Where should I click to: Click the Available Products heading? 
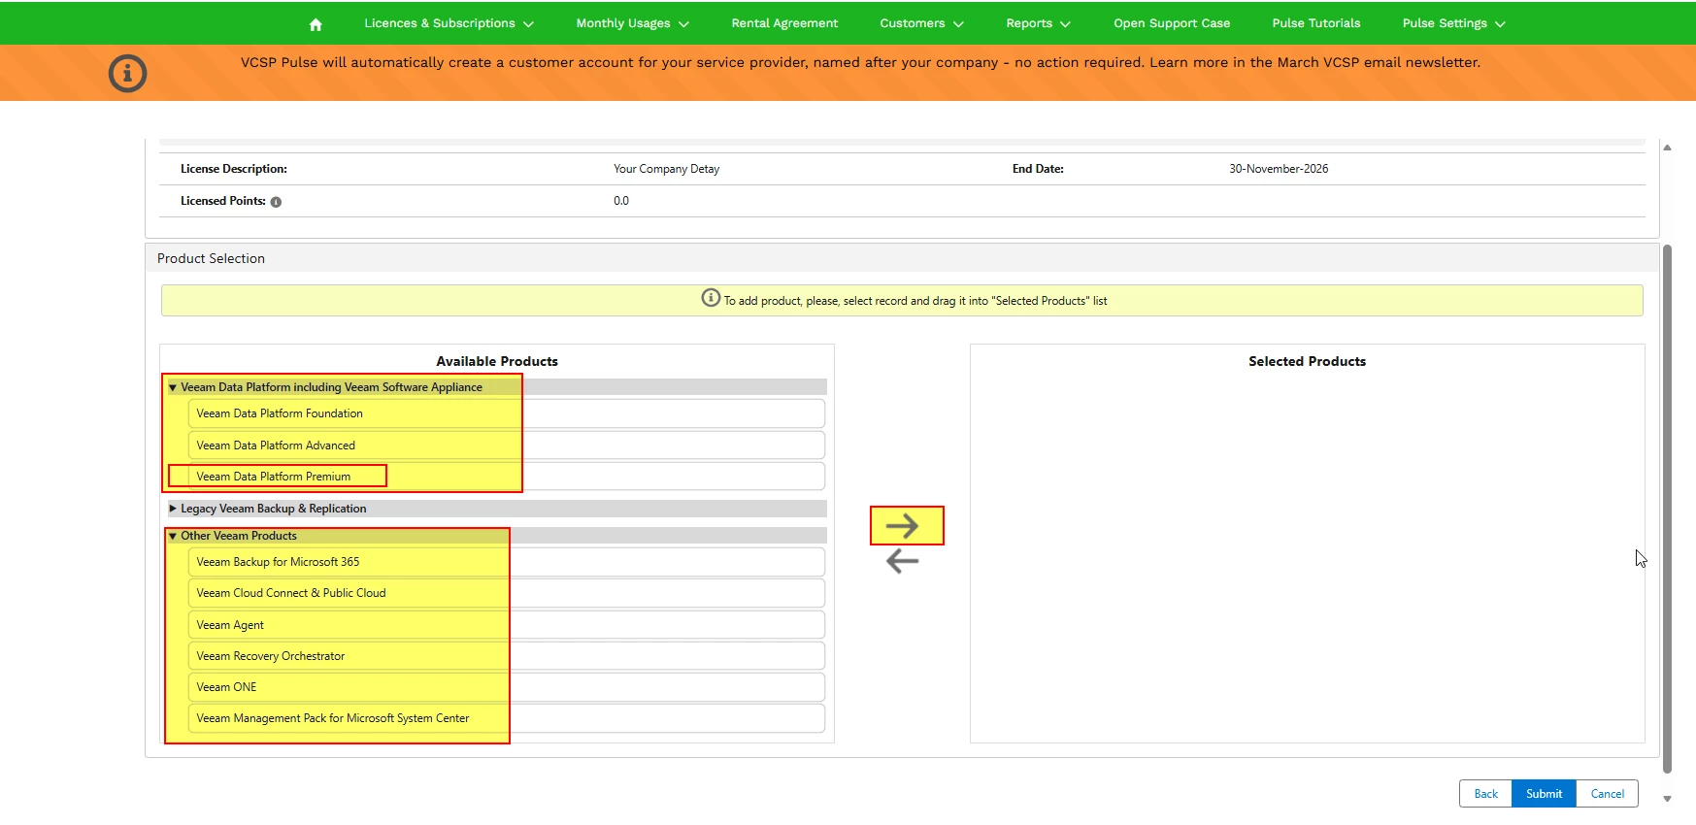(x=497, y=361)
